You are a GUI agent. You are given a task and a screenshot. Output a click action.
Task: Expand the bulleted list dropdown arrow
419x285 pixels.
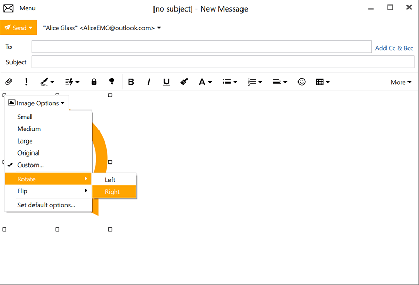tap(235, 82)
